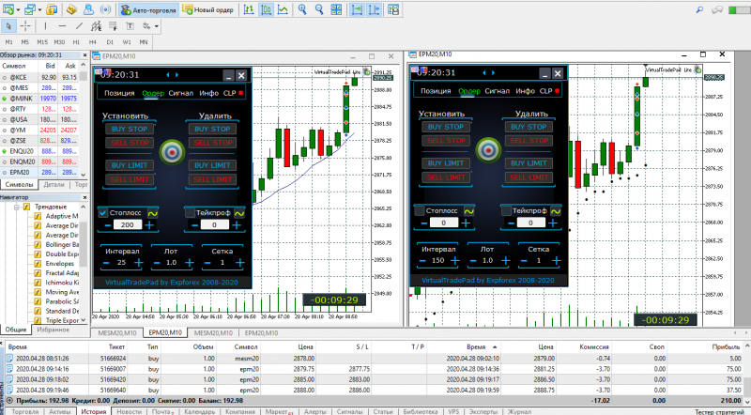Select the Fibonacci retracement tool
The width and height of the screenshot is (751, 415).
click(113, 26)
